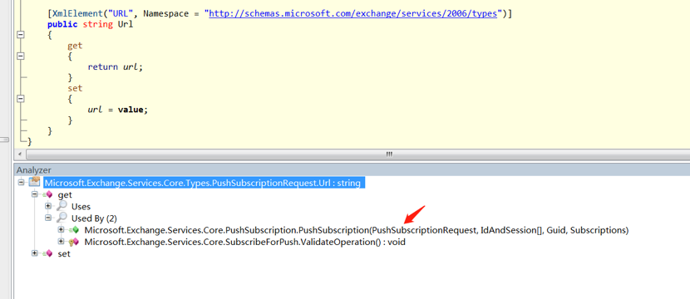Click the code pane horizontal scrollbar thumb
690x299 pixels.
pyautogui.click(x=388, y=154)
